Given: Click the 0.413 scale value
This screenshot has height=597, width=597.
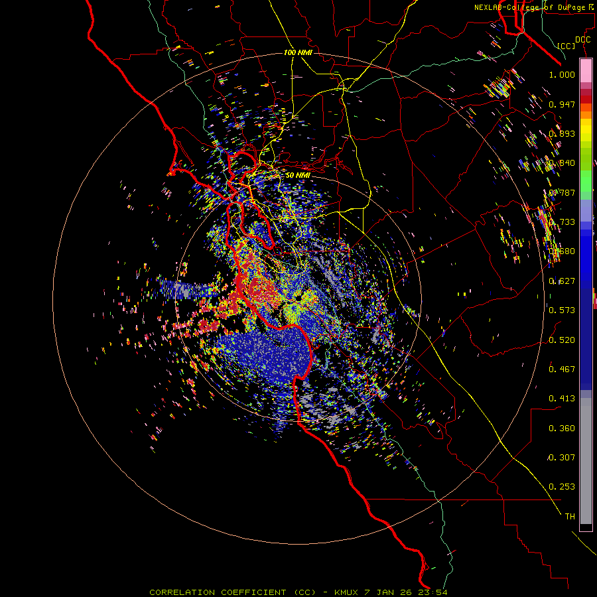Looking at the screenshot, I should pyautogui.click(x=562, y=399).
